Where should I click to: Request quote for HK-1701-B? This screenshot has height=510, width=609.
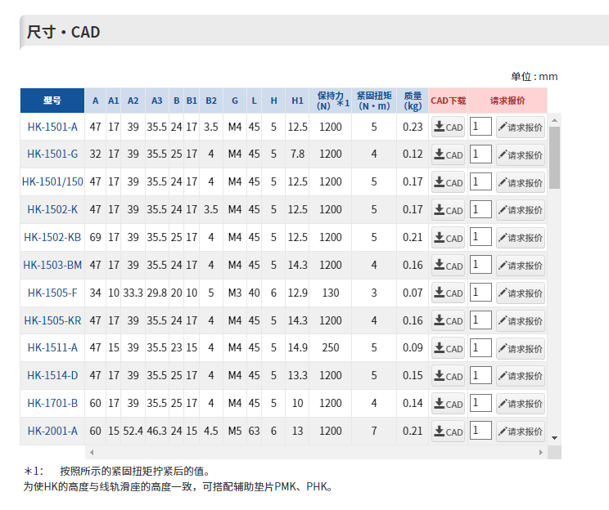click(521, 404)
